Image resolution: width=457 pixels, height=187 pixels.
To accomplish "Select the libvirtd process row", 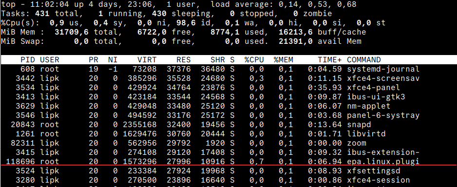I will (228, 134).
